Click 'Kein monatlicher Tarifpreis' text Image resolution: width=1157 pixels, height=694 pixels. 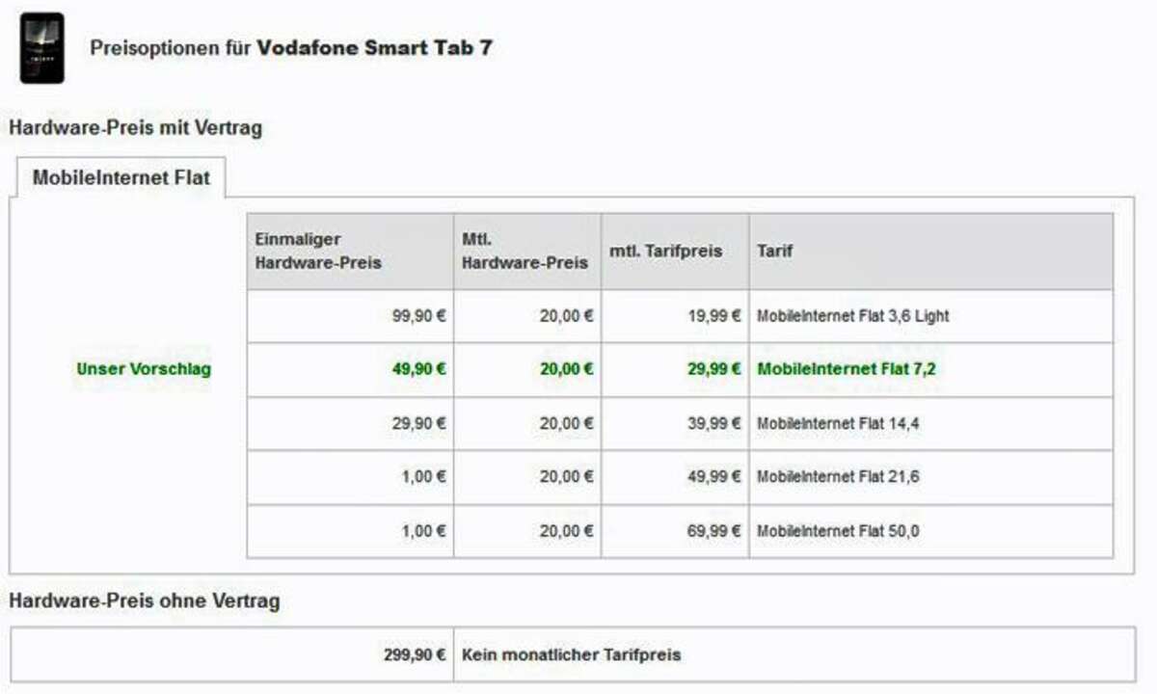[x=572, y=654]
